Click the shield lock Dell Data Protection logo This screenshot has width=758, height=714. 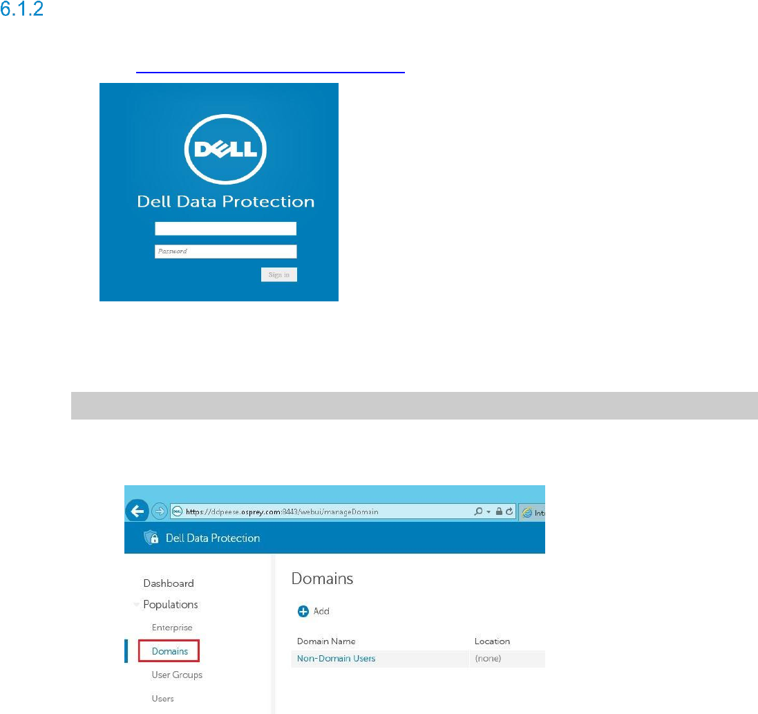[151, 538]
